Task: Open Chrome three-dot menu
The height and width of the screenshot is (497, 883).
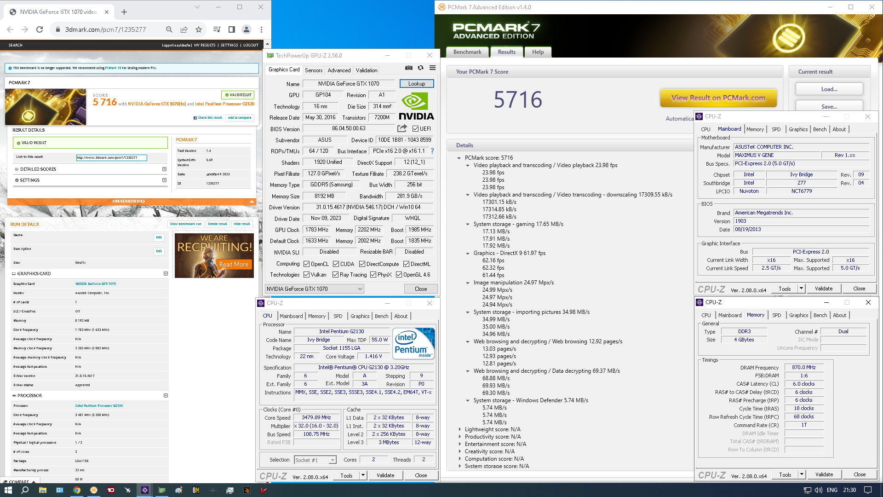Action: 261,29
